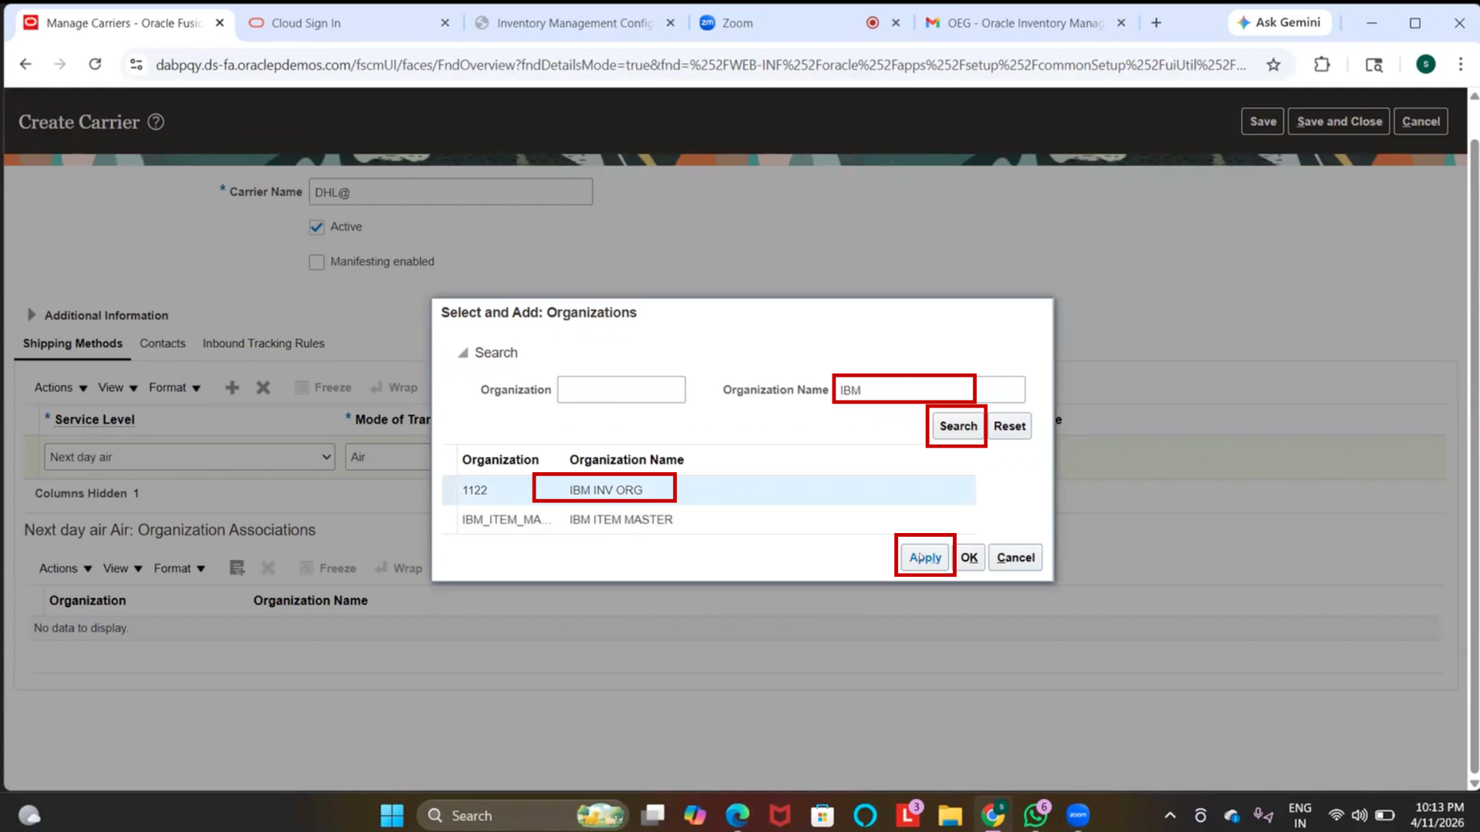Click the Create Carrier help question-mark icon
Viewport: 1480px width, 832px height.
coord(156,122)
